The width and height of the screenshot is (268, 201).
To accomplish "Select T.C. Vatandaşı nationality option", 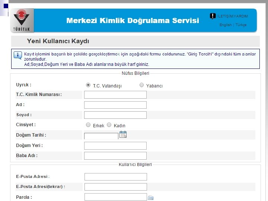I will point(88,85).
